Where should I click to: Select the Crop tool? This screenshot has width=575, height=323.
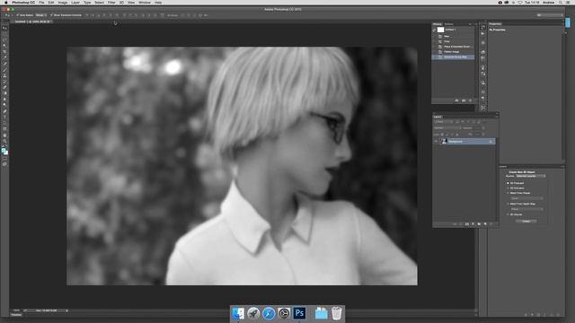pos(4,51)
